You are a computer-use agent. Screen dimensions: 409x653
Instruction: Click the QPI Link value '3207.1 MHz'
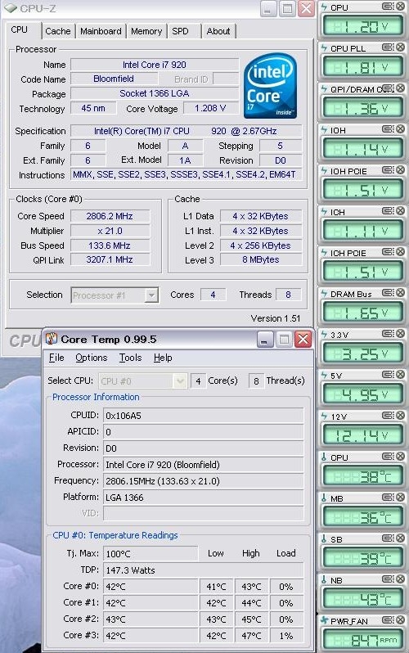110,260
